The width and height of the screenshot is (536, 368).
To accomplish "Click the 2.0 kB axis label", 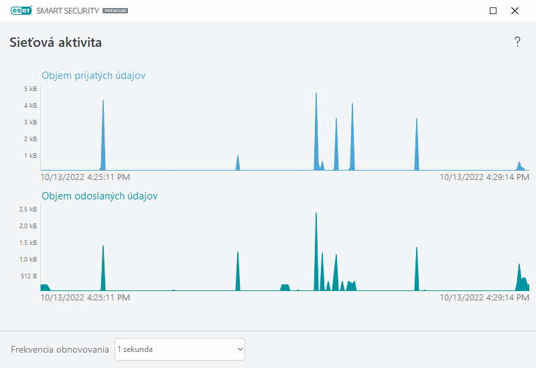I will [x=28, y=226].
